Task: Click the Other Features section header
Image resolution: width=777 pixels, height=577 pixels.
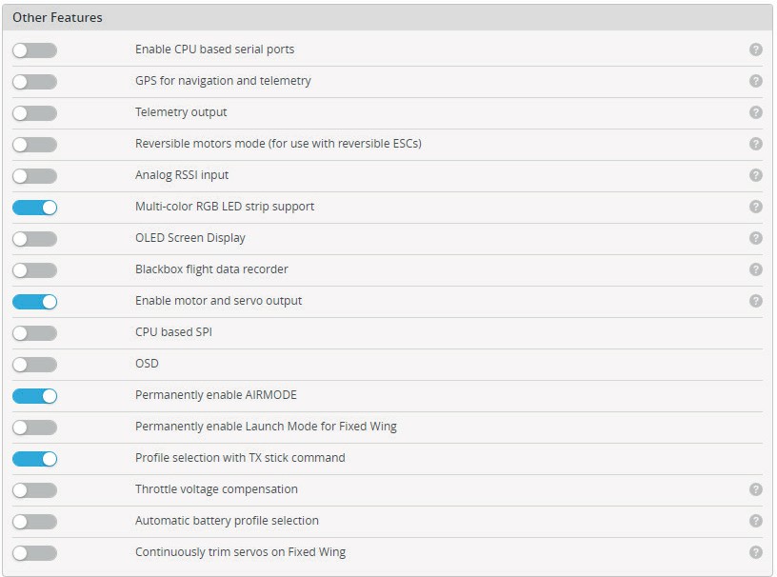Action: coord(57,17)
